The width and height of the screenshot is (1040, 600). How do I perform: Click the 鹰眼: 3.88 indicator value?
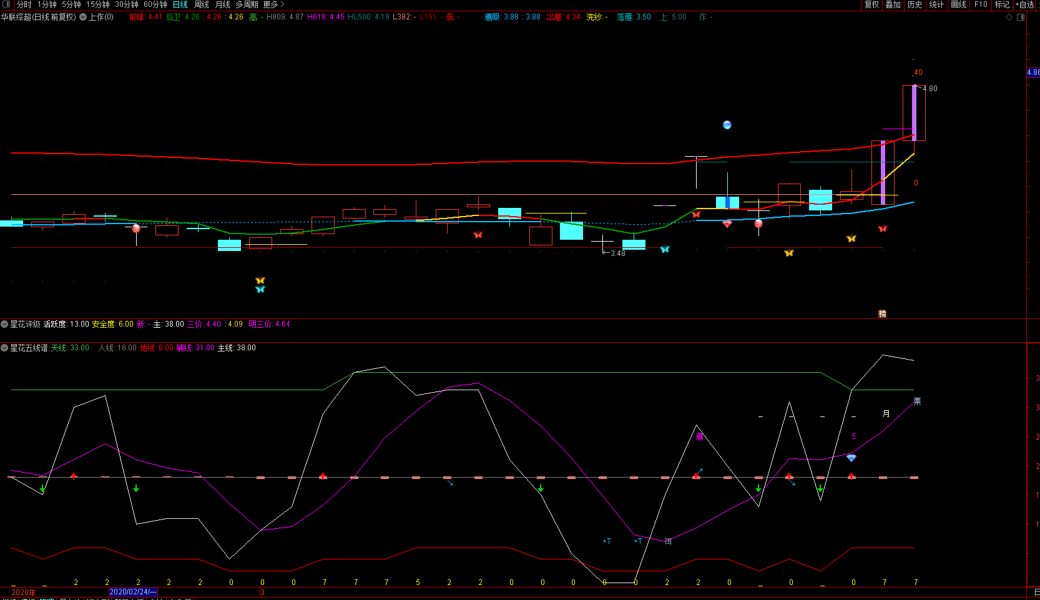coord(502,17)
